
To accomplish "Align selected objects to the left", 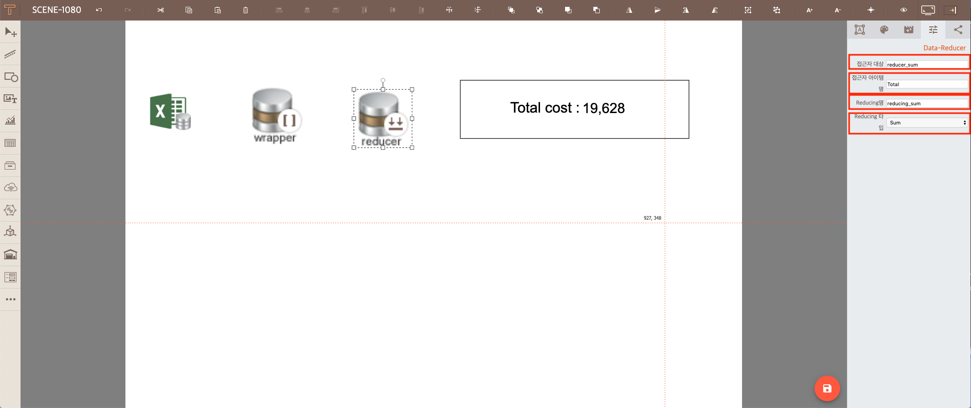I will [279, 10].
